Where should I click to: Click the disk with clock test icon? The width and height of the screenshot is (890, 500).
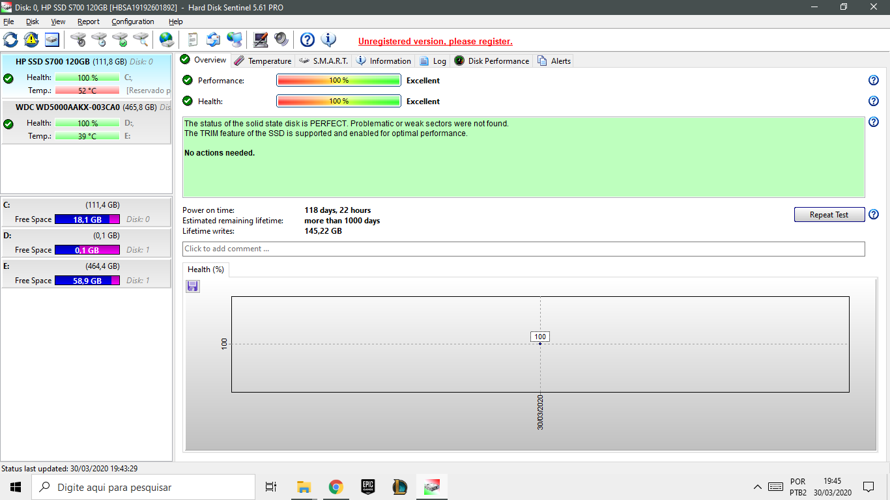pos(99,40)
